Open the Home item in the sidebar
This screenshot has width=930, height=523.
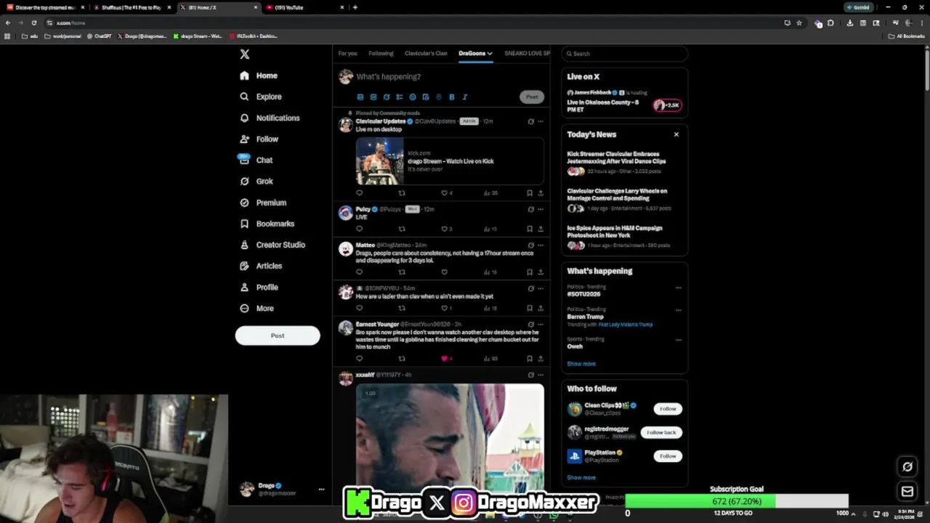pos(259,76)
